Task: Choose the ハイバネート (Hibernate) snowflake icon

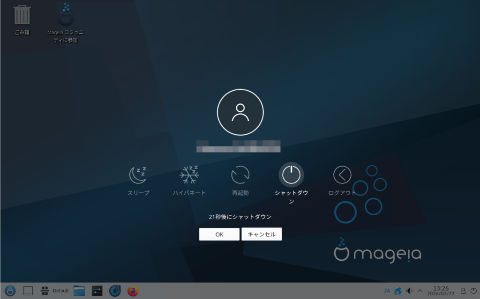Action: click(x=189, y=175)
